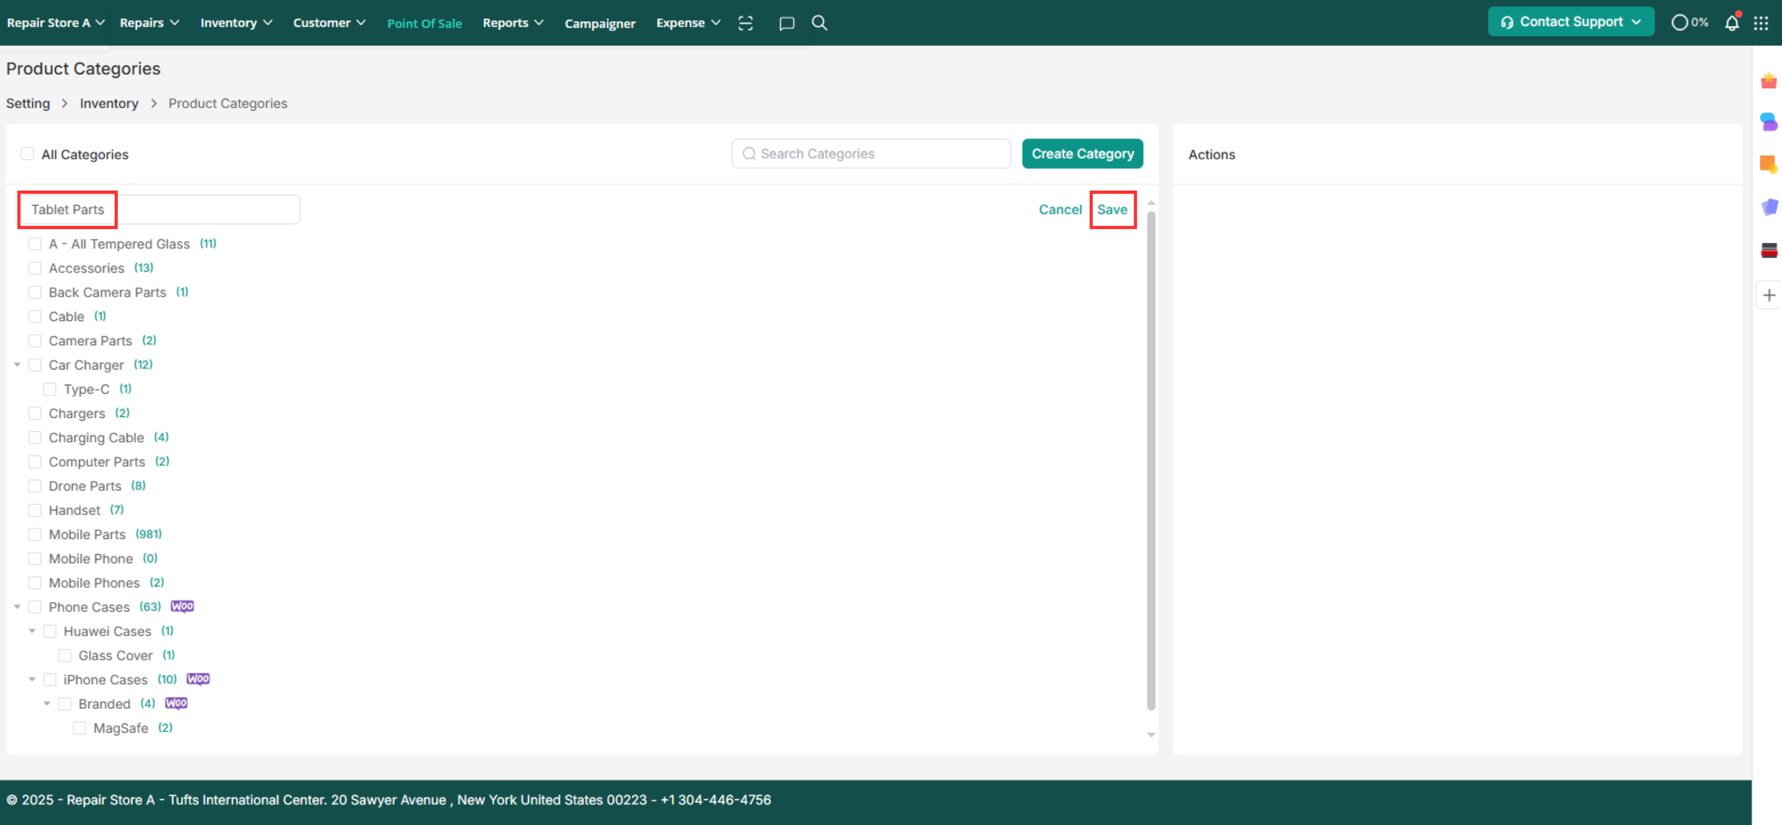Click the search magnifier icon in navbar
This screenshot has width=1782, height=825.
point(819,23)
